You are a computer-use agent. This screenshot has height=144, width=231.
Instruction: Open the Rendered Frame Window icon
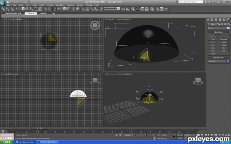pyautogui.click(x=162, y=9)
